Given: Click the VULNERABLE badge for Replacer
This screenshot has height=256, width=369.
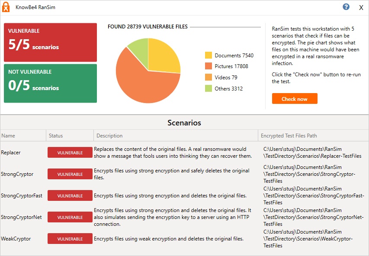Looking at the screenshot, I should pos(70,153).
